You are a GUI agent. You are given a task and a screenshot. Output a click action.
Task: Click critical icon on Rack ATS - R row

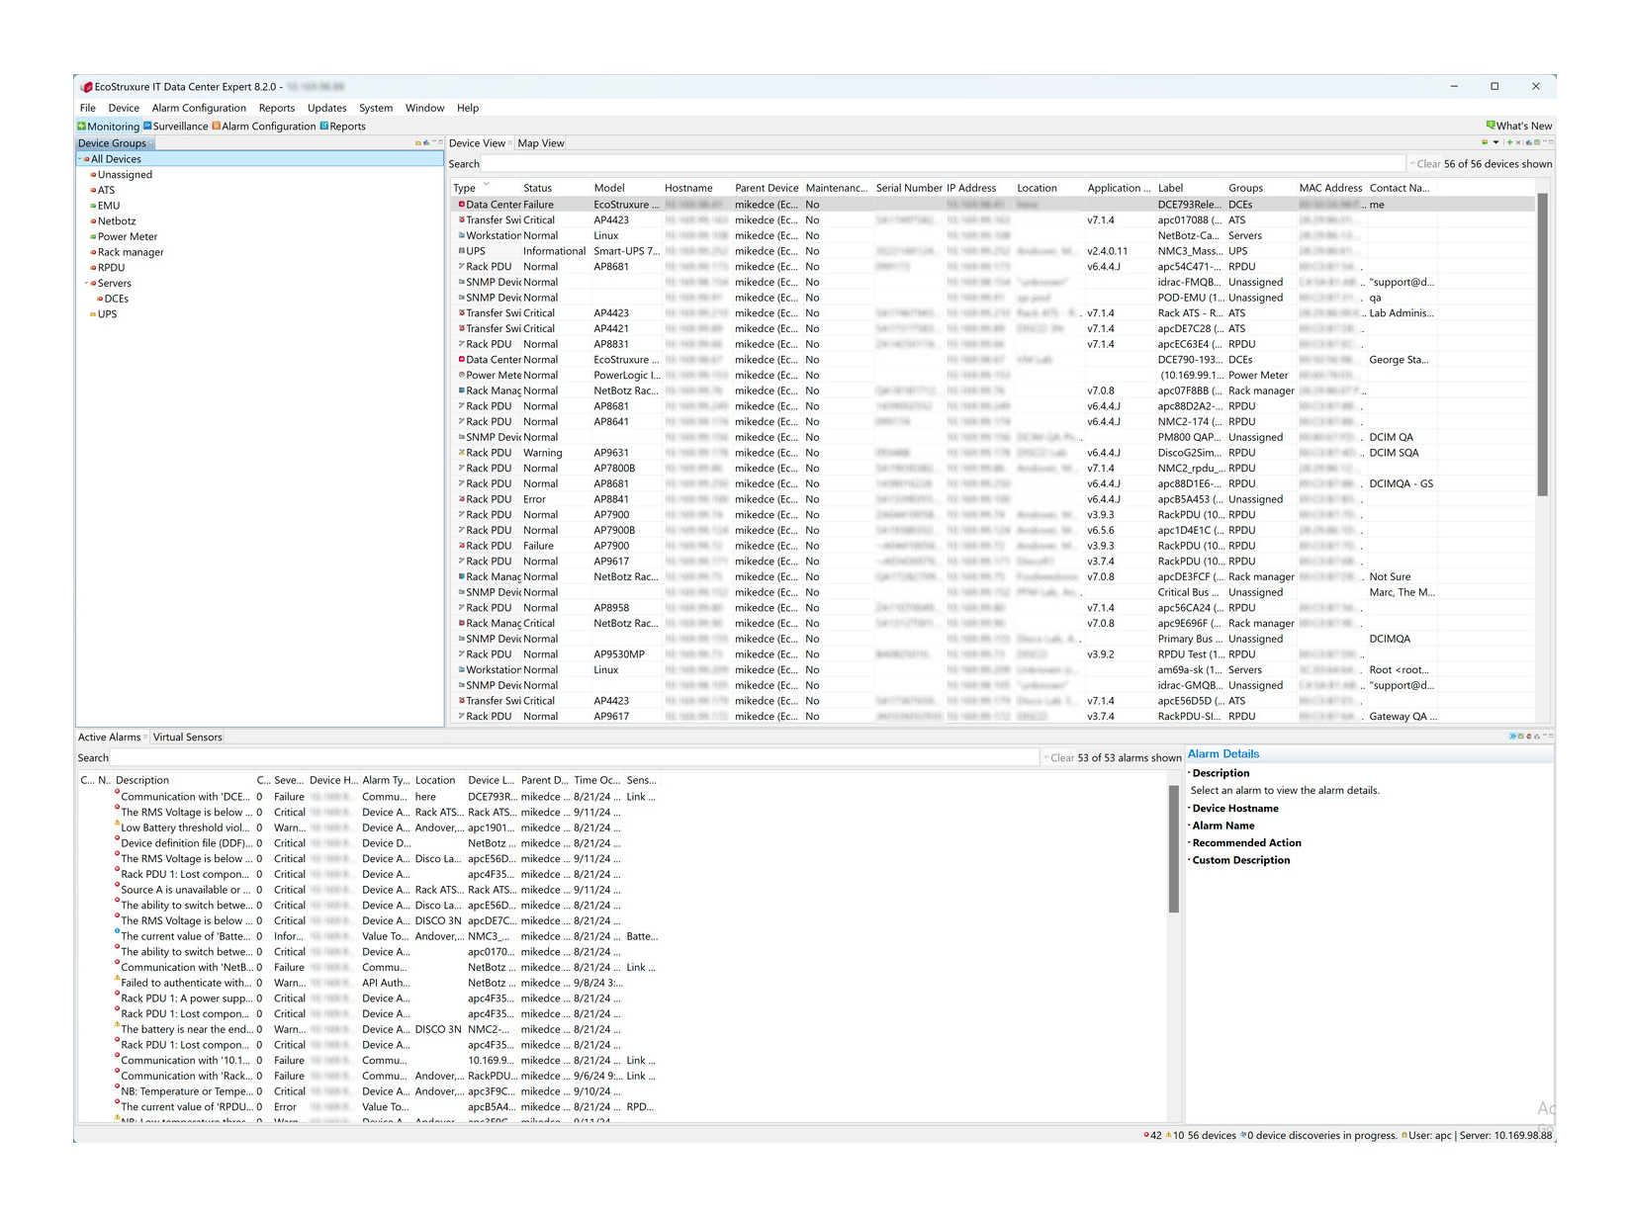coord(461,313)
